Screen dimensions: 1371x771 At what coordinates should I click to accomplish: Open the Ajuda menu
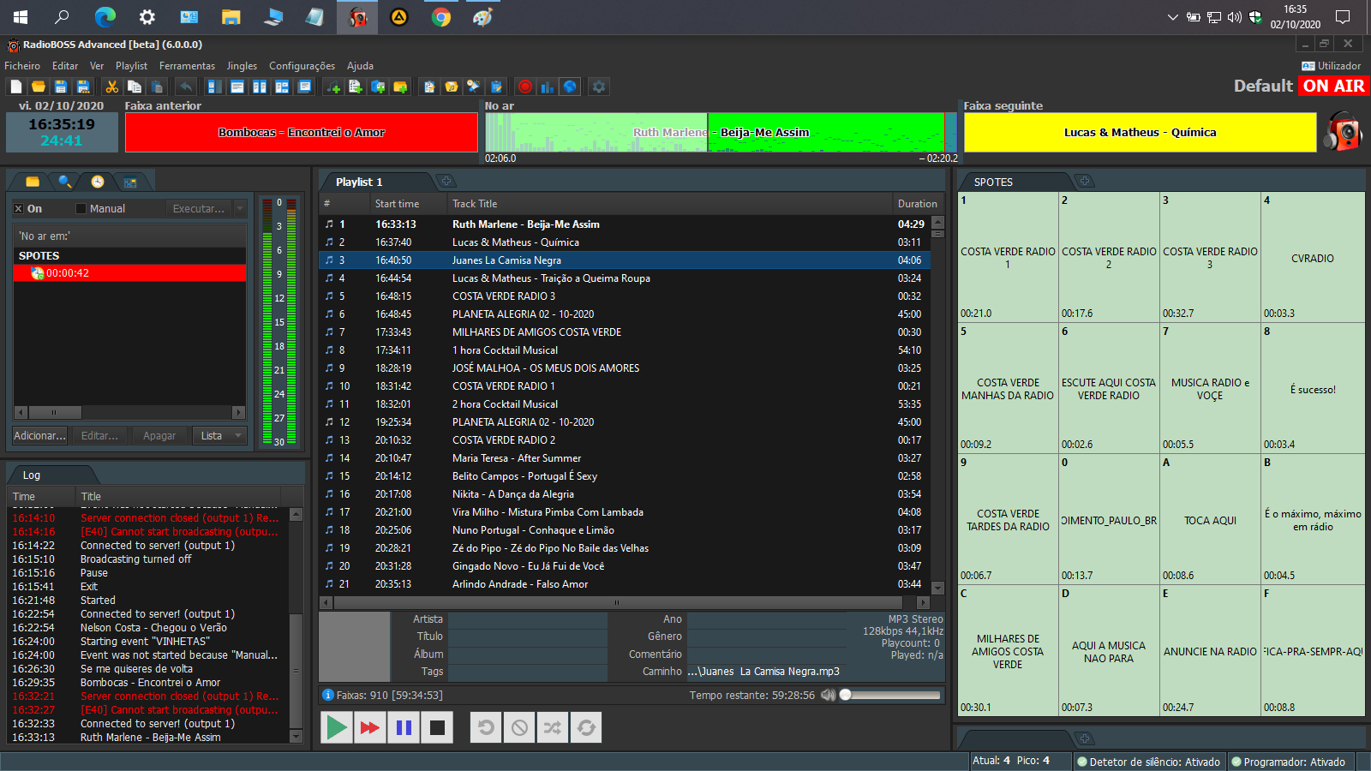360,66
